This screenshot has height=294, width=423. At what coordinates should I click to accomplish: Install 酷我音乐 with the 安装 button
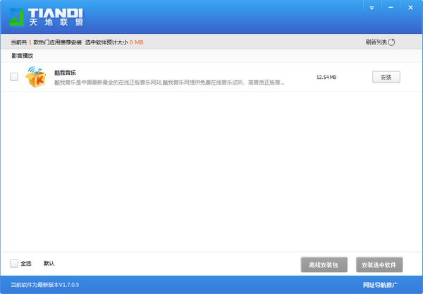click(386, 78)
